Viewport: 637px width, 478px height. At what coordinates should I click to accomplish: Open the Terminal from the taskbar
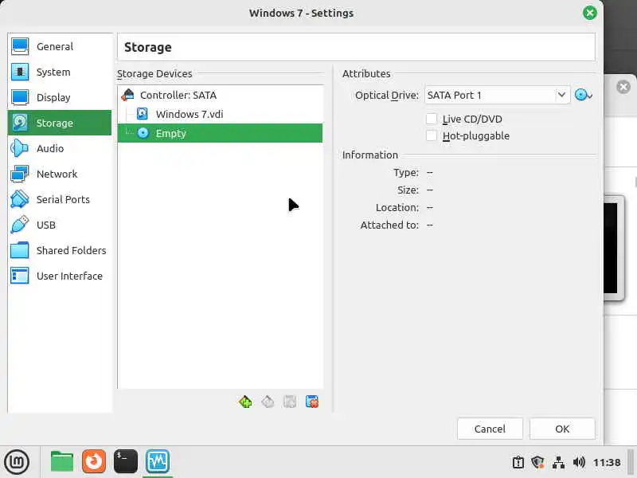[126, 462]
